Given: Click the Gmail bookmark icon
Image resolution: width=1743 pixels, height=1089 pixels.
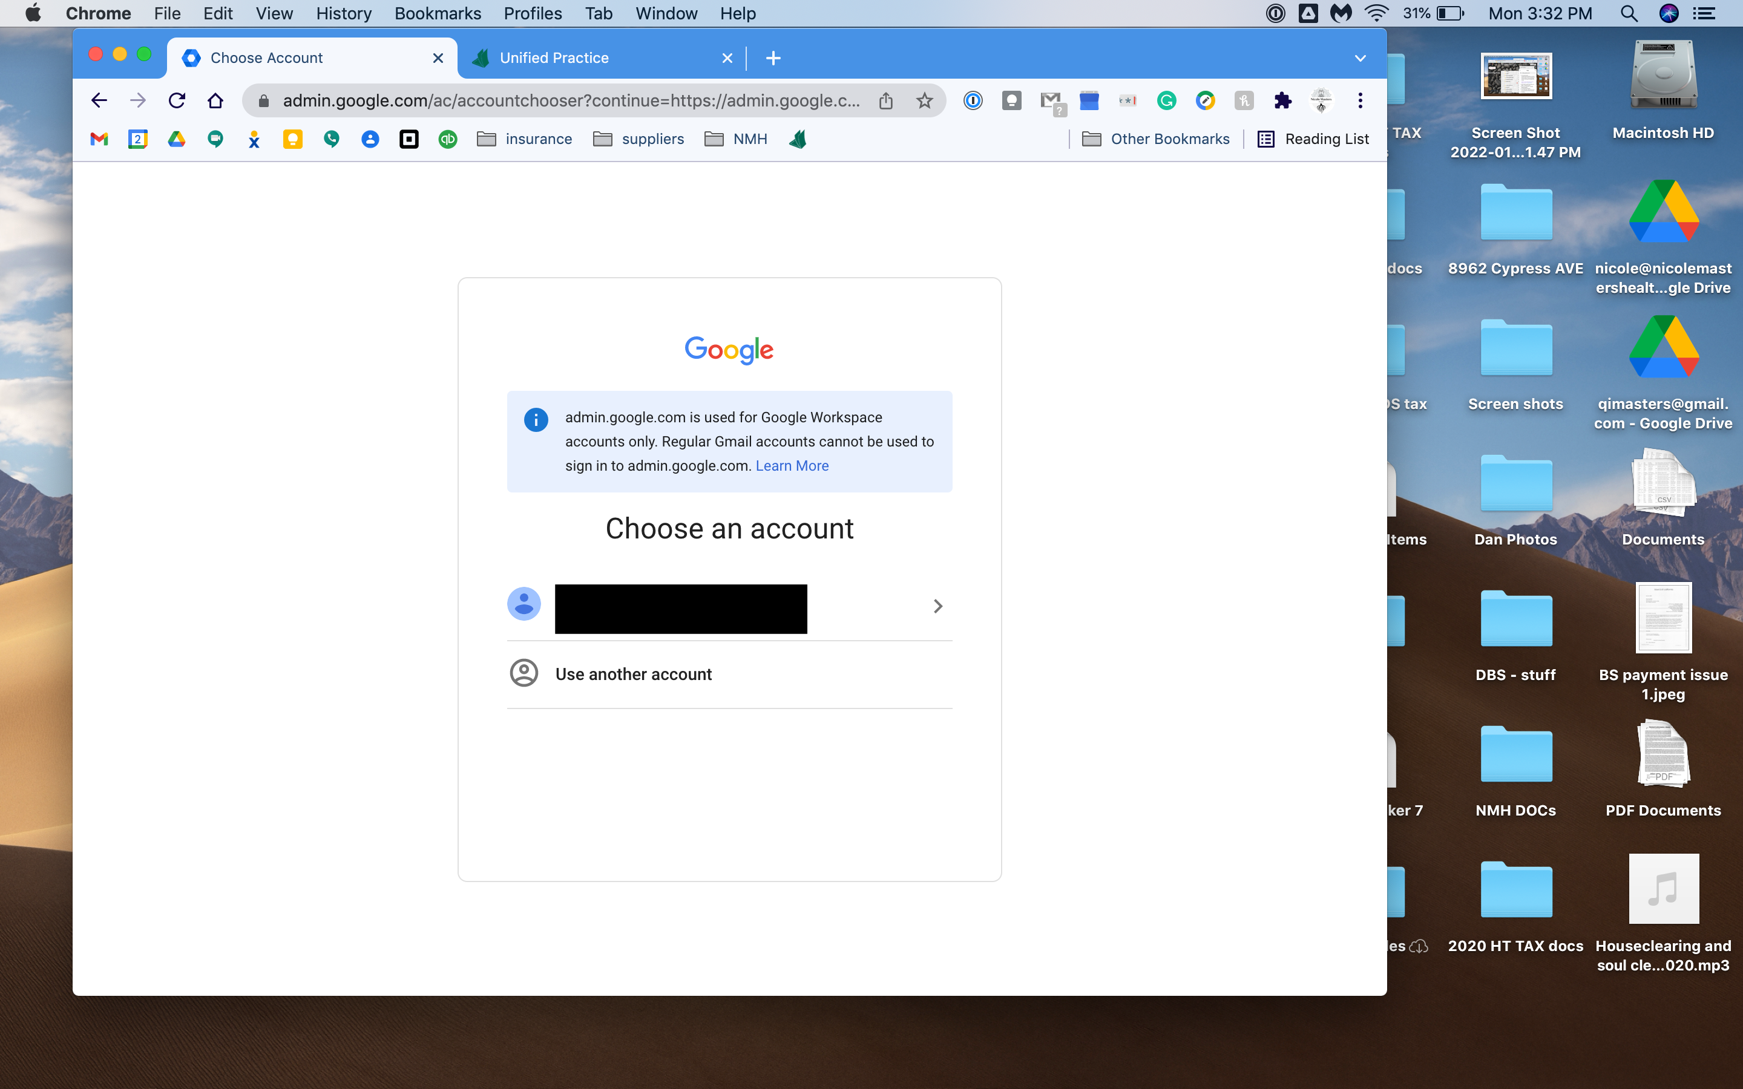Looking at the screenshot, I should coord(99,139).
